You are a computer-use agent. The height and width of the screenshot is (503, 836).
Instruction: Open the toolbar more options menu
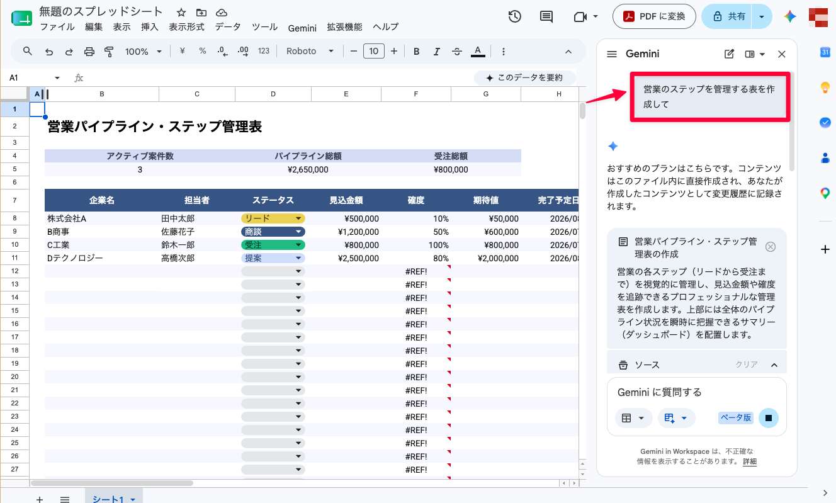503,52
